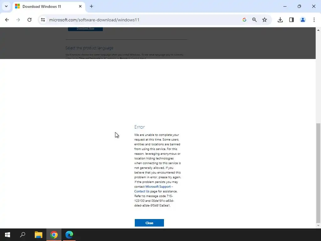Click the dimmed Download Now button
Screen dimensions: 321x241
(85, 29)
